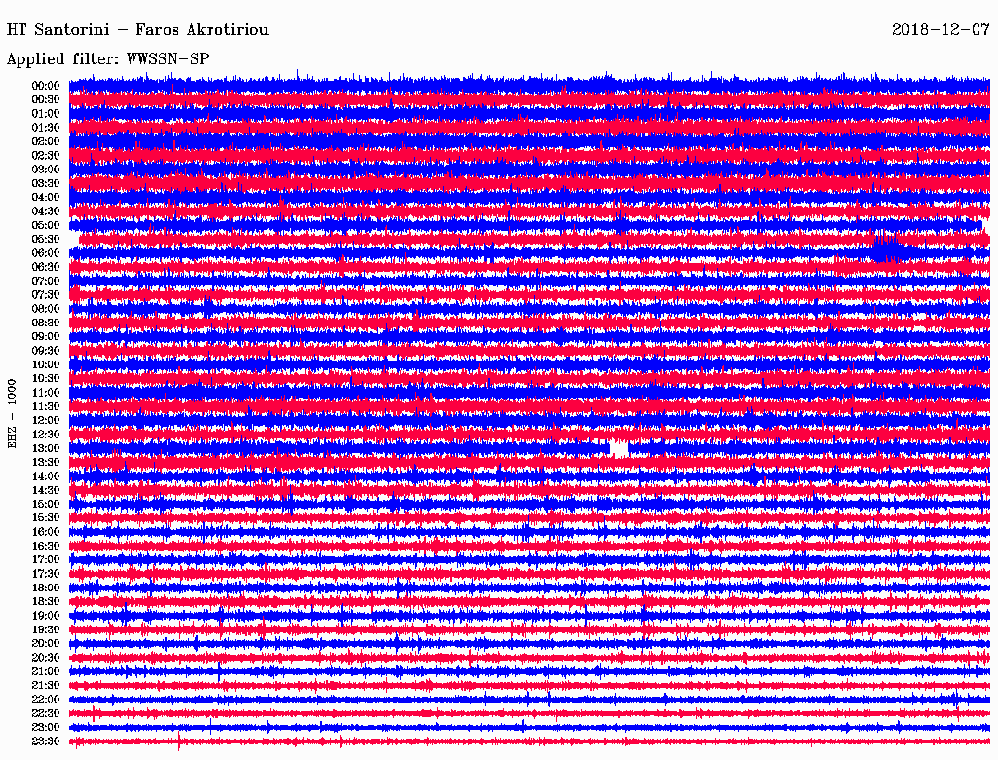The height and width of the screenshot is (760, 998).
Task: Click the white data gap in the 13:00 trace
Action: point(619,449)
